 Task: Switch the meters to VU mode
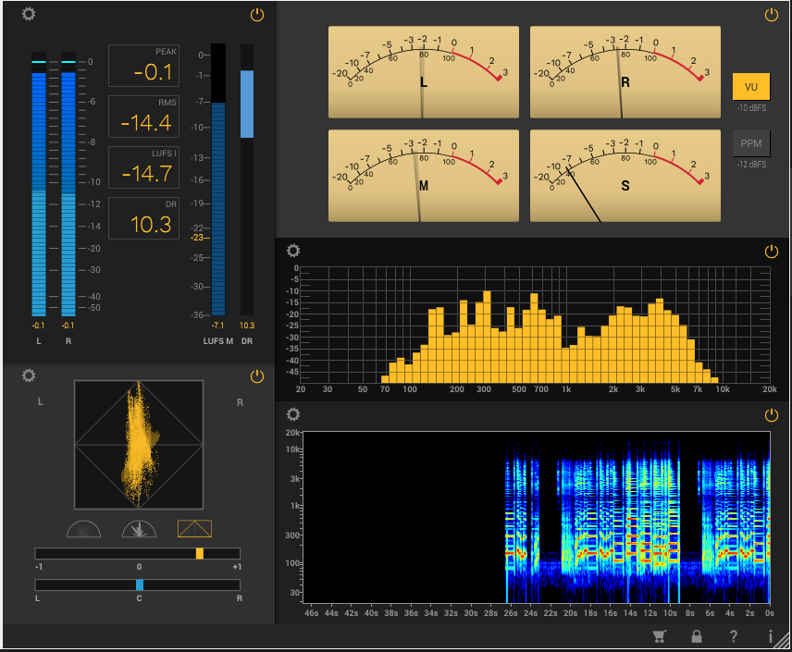point(750,87)
